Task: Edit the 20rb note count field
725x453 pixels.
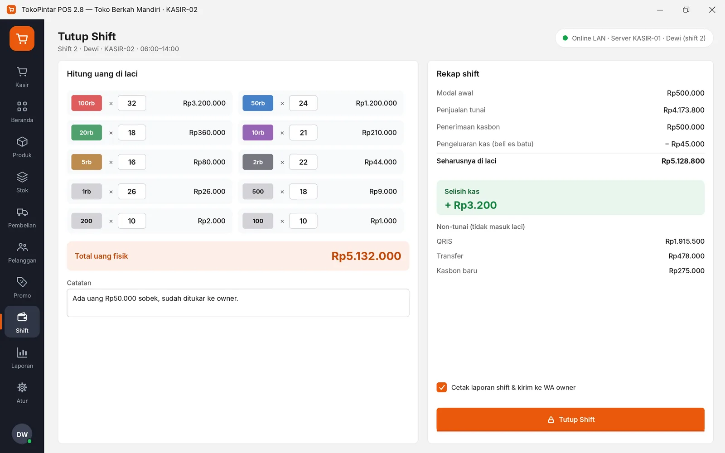Action: click(x=132, y=133)
